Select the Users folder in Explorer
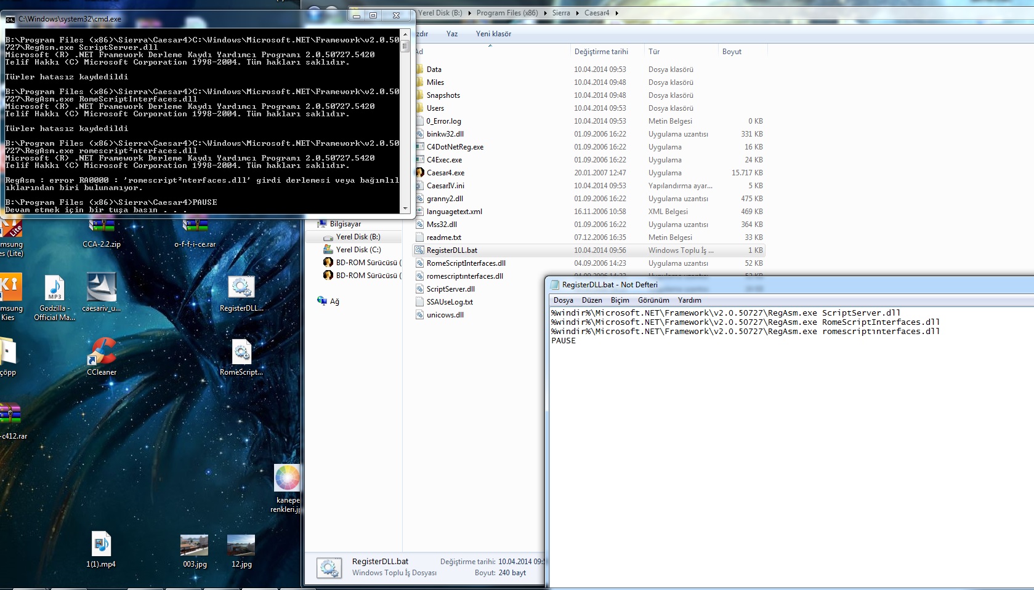Screen dimensions: 1034x590 (435, 108)
